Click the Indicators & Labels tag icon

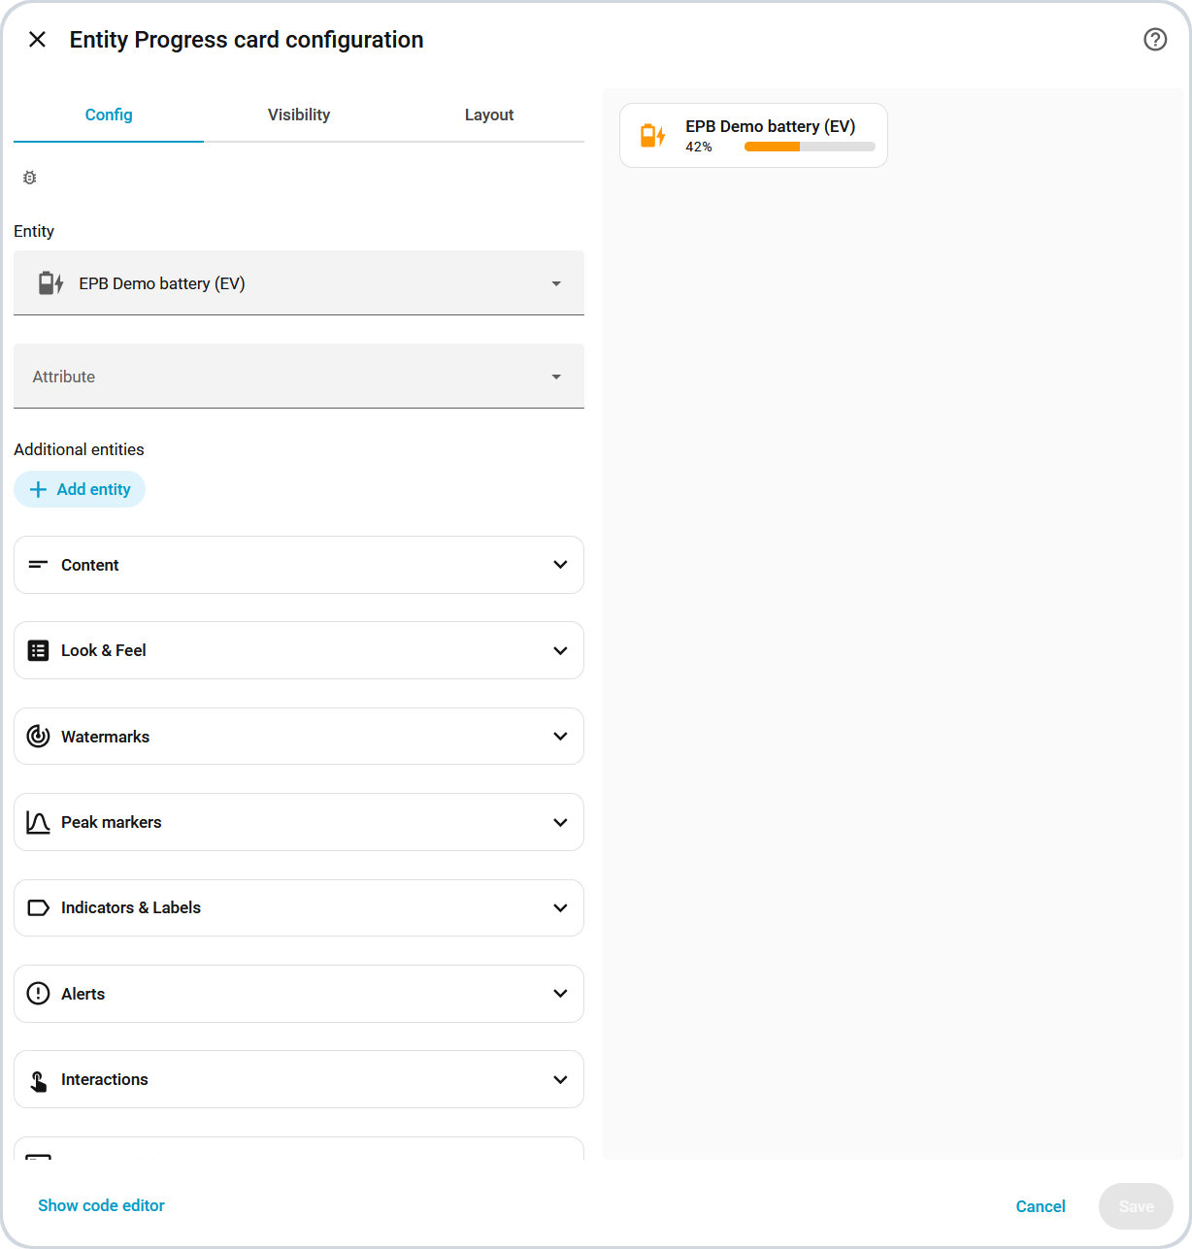(x=38, y=908)
